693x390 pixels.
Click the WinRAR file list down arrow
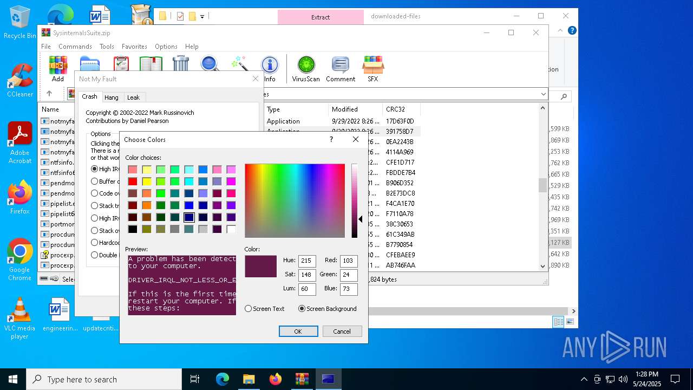(x=543, y=266)
